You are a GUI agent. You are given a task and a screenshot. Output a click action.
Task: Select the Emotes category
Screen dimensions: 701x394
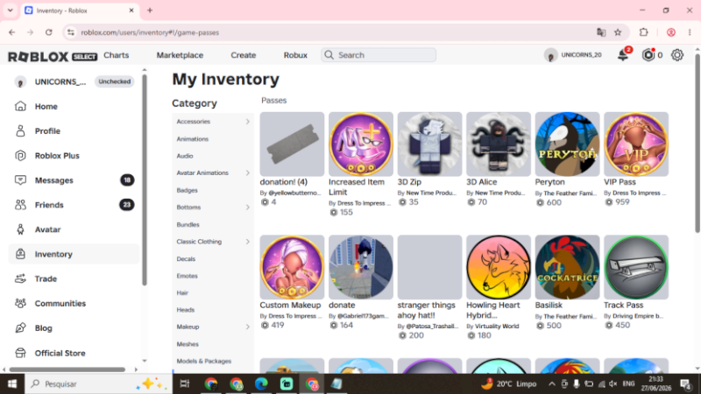(187, 276)
